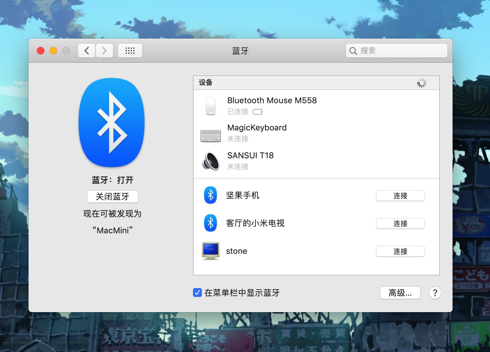490x352 pixels.
Task: Go back with the left chevron
Action: (x=87, y=51)
